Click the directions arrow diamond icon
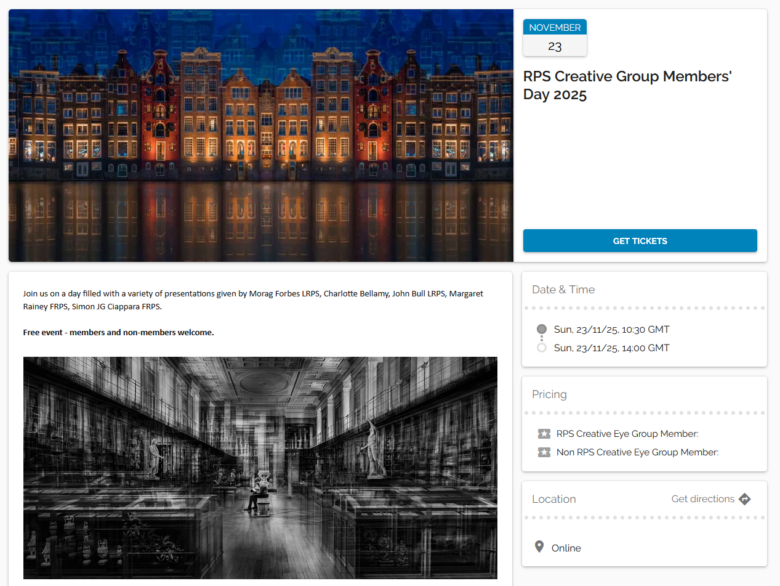This screenshot has height=586, width=780. [x=745, y=499]
